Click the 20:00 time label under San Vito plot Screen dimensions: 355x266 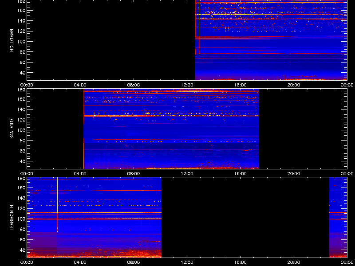point(294,174)
